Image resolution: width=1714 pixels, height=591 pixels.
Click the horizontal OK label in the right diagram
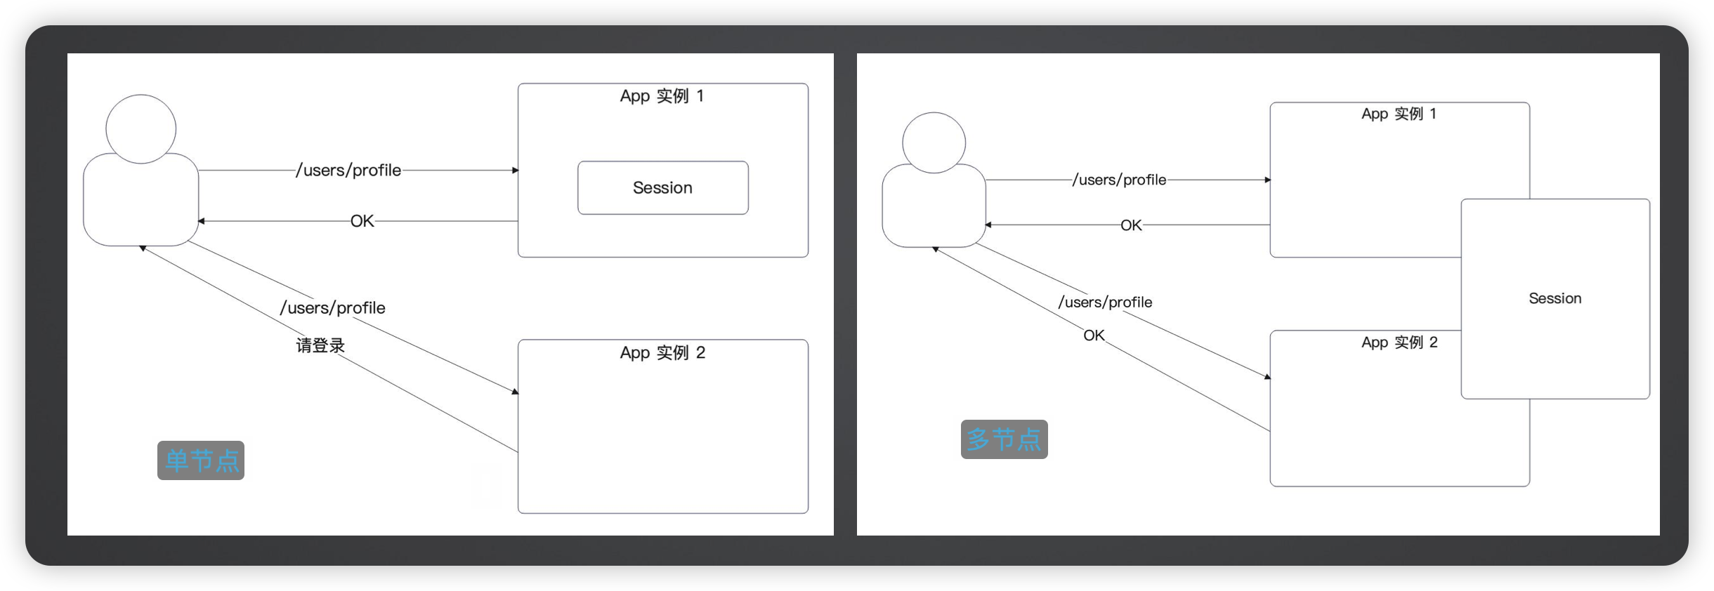coord(1131,225)
